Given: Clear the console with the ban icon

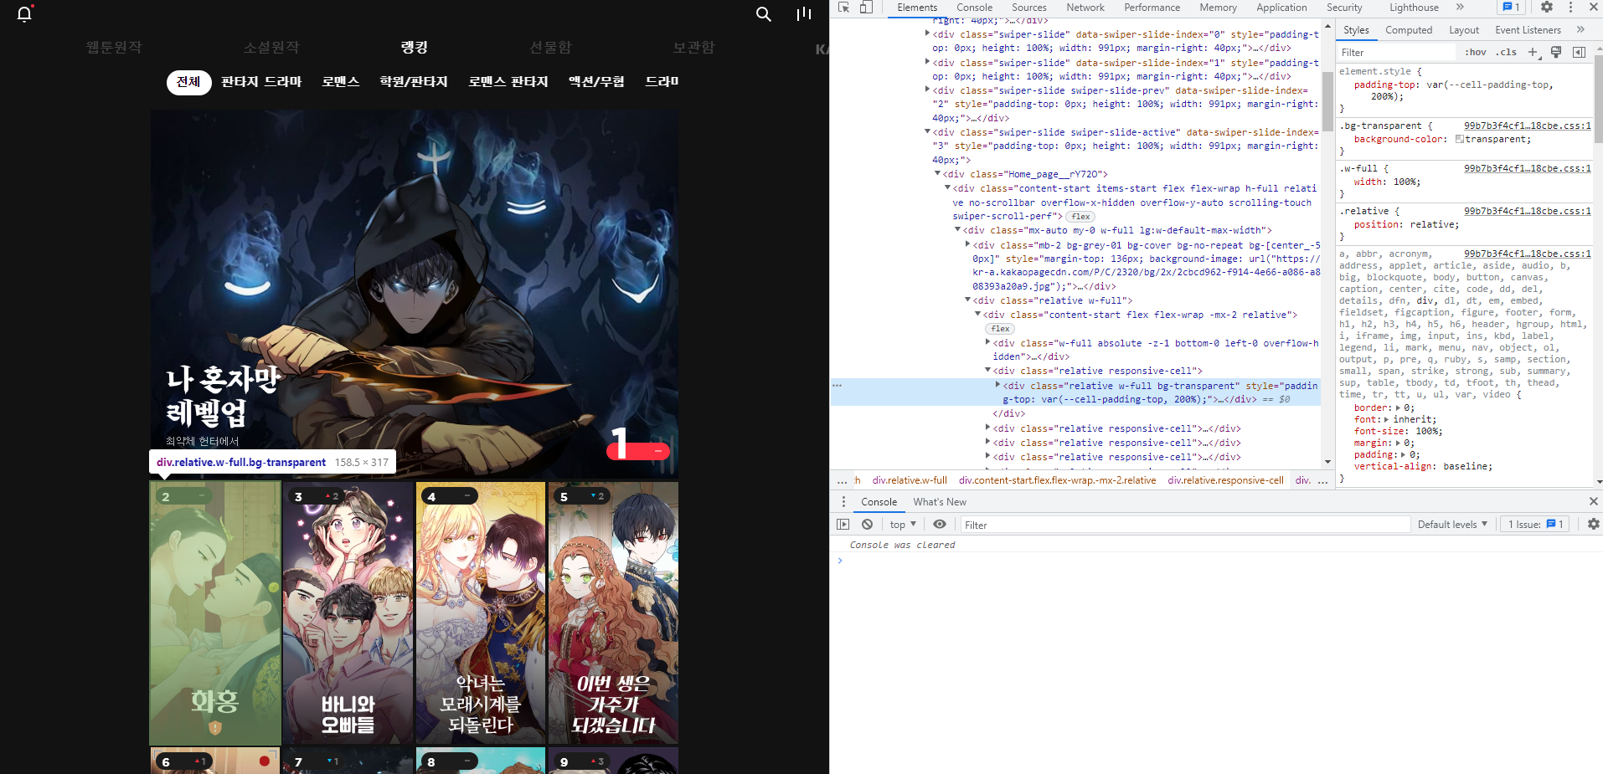Looking at the screenshot, I should 867,525.
